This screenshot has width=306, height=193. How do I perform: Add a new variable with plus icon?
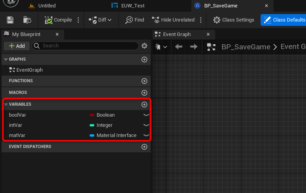point(144,105)
